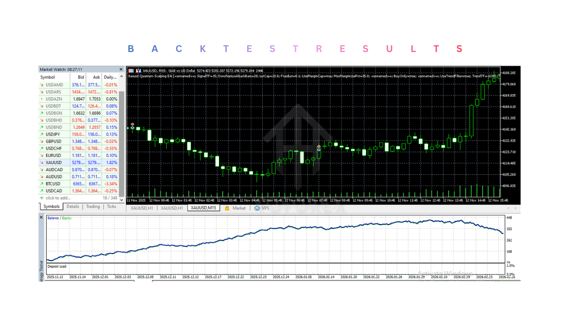
Task: Open the XAUUSD,H1 chart tab
Action: [x=141, y=208]
